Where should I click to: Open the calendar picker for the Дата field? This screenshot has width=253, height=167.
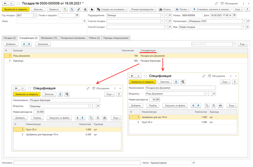(x=235, y=15)
